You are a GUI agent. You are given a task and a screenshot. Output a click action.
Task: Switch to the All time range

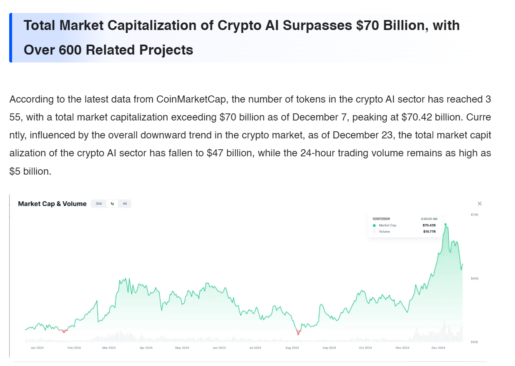pyautogui.click(x=124, y=203)
